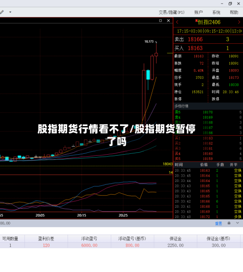Maximize the chart panel using its square icon
The width and height of the screenshot is (243, 272).
[x=160, y=20]
